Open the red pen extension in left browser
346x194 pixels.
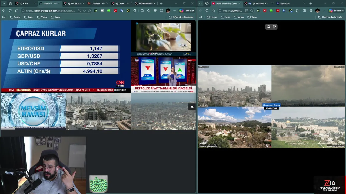point(115,11)
